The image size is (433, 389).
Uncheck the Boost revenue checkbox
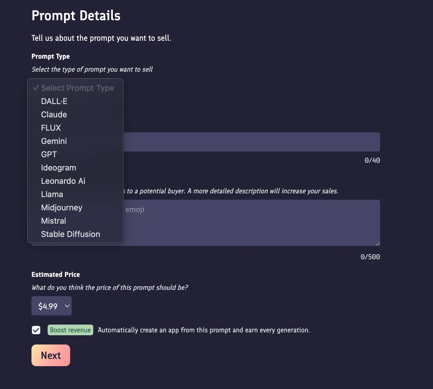coord(36,330)
